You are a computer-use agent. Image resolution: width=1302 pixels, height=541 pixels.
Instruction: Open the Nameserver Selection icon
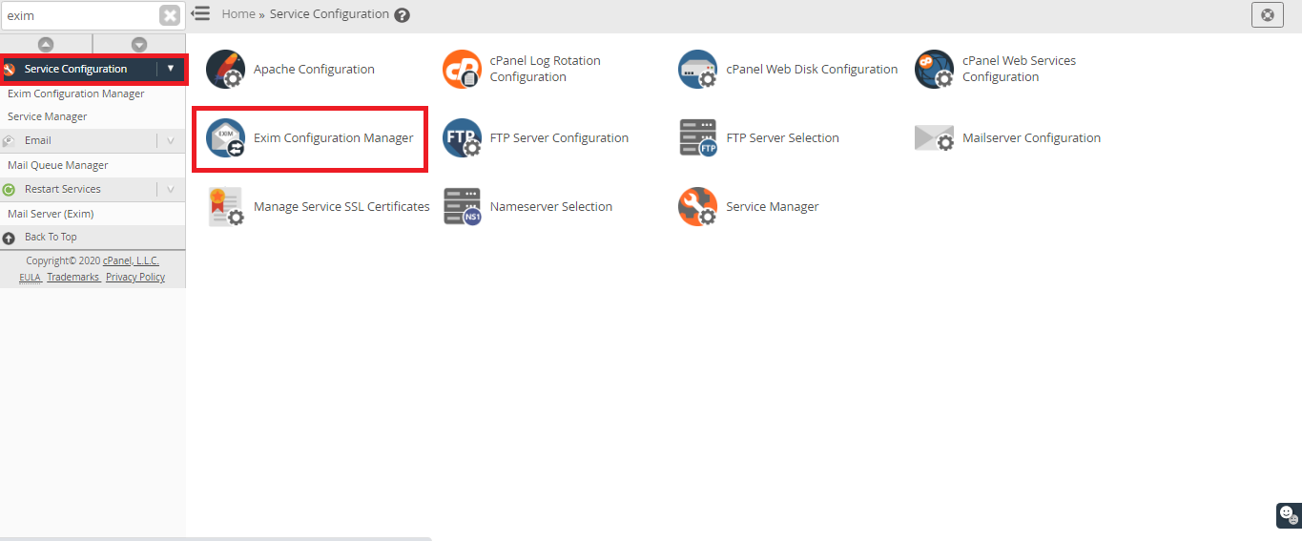(x=463, y=206)
